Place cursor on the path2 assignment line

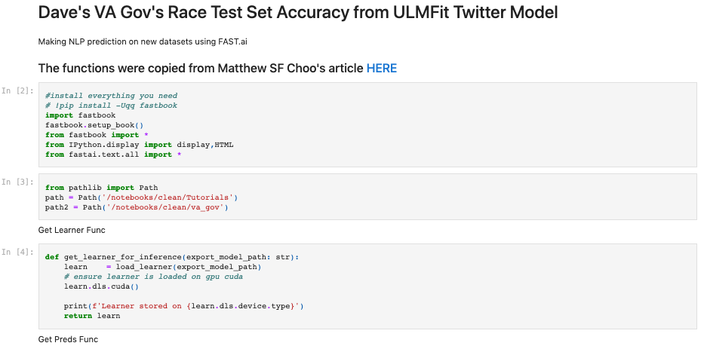tap(137, 207)
